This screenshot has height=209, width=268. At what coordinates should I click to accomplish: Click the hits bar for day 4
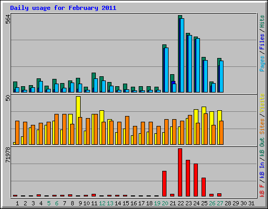[x=38, y=85]
